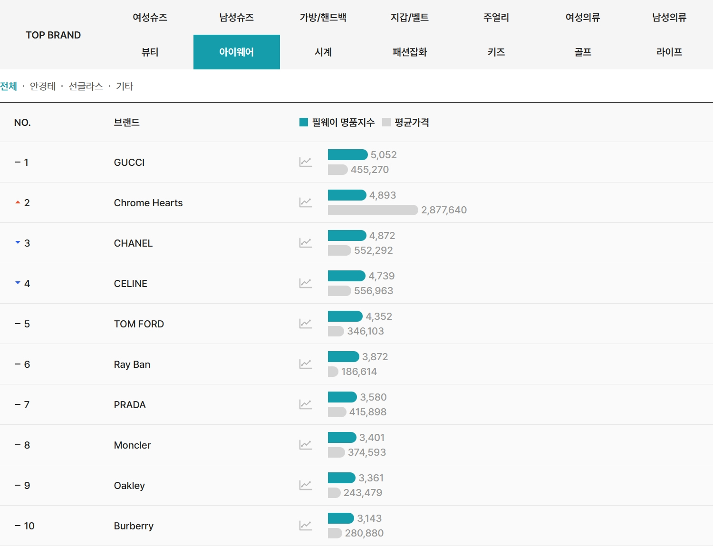
Task: Select the 남성슈즈 category tab
Action: click(x=237, y=18)
